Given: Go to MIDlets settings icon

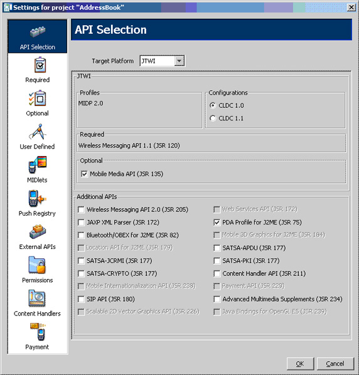Looking at the screenshot, I should click(x=38, y=165).
